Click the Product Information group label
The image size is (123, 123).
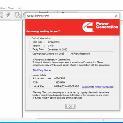click(41, 38)
